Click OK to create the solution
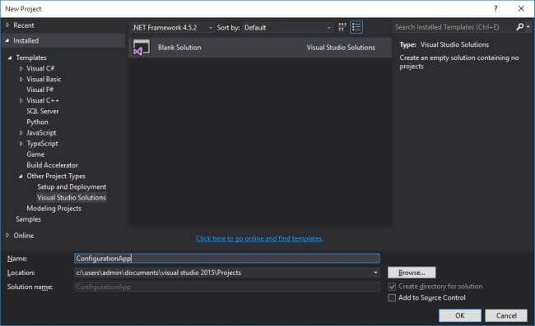This screenshot has width=535, height=326. 460,315
